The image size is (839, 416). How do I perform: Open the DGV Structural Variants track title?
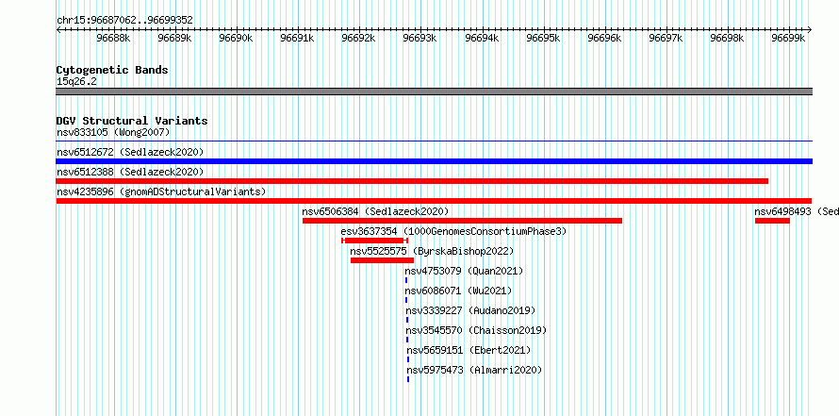click(x=132, y=121)
